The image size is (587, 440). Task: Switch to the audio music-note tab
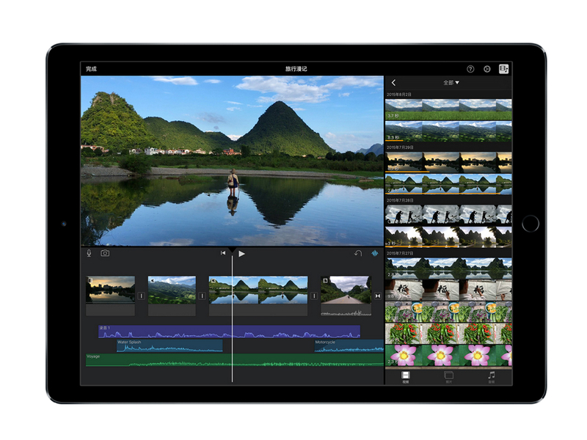coord(492,377)
